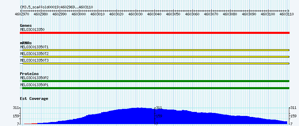Click the MELO3C013350T1 transcript label

click(34, 47)
